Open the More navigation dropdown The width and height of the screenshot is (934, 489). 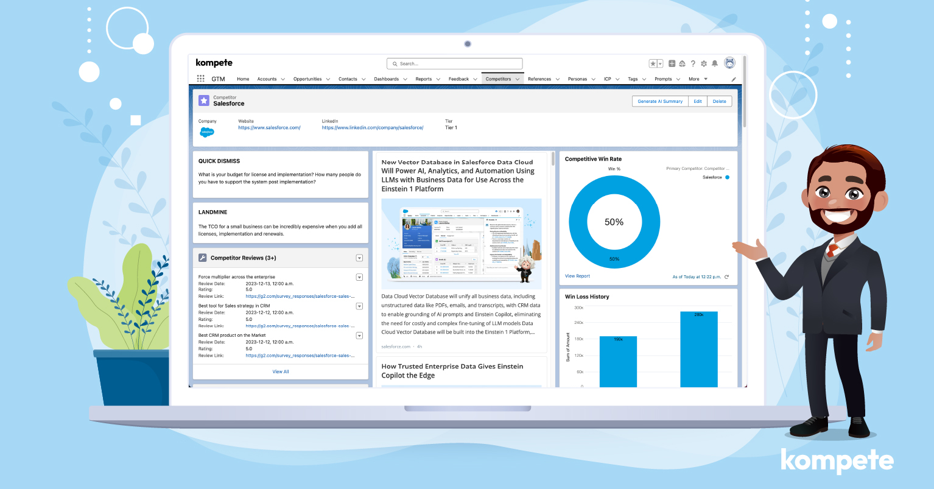tap(698, 79)
